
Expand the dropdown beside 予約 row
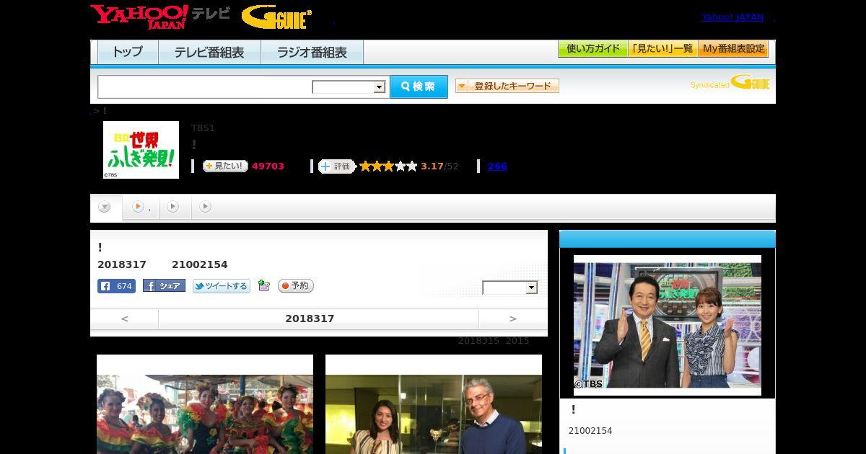510,288
